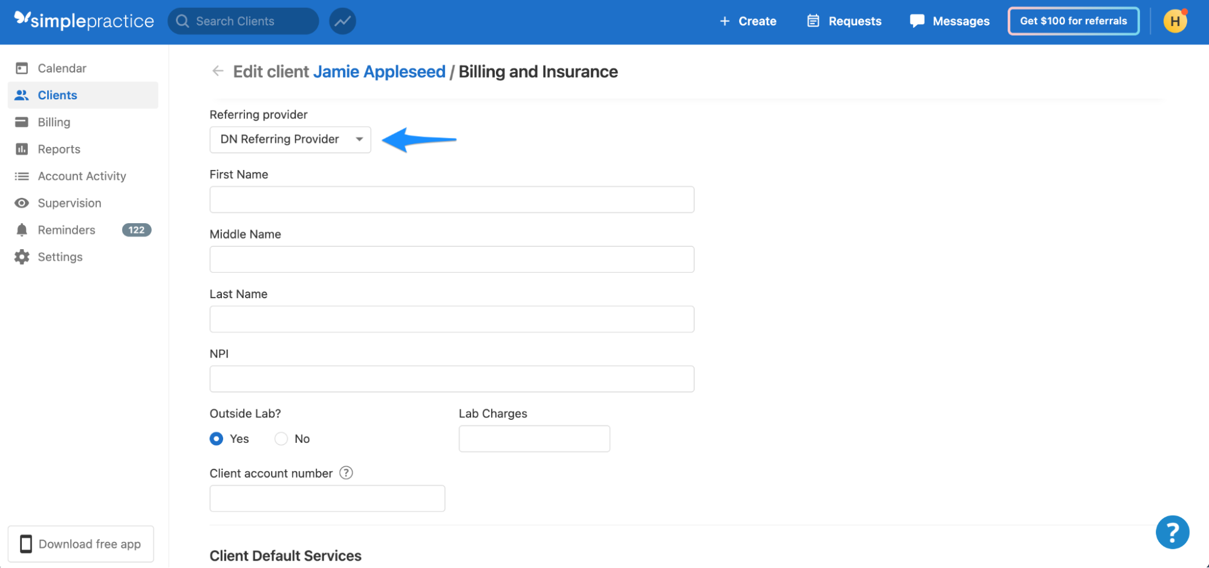Viewport: 1209px width, 568px height.
Task: Click Get $100 for referrals button
Action: pyautogui.click(x=1074, y=21)
